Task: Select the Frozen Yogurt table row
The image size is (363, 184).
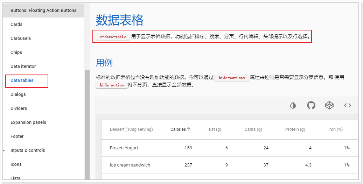Action: coord(124,148)
